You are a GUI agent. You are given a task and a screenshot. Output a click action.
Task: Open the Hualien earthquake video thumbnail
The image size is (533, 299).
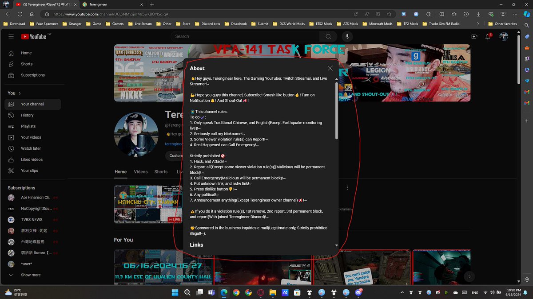click(x=163, y=267)
